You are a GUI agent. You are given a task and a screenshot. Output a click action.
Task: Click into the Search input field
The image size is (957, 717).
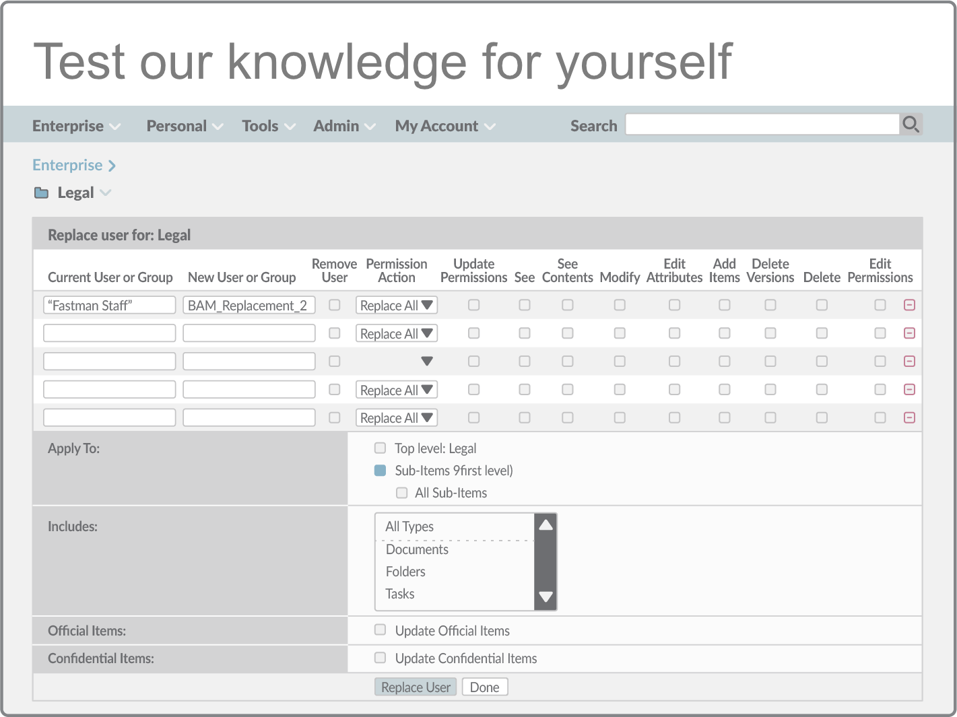(x=762, y=125)
